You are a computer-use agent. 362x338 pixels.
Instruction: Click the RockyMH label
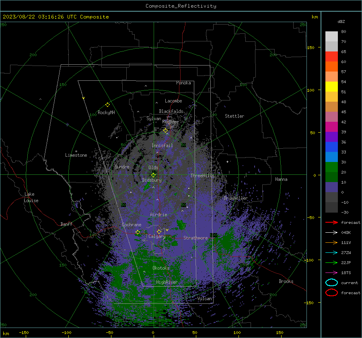106,113
